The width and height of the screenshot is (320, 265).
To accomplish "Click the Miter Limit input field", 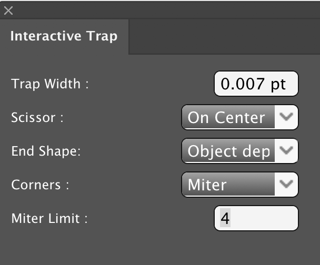I will coord(256,218).
